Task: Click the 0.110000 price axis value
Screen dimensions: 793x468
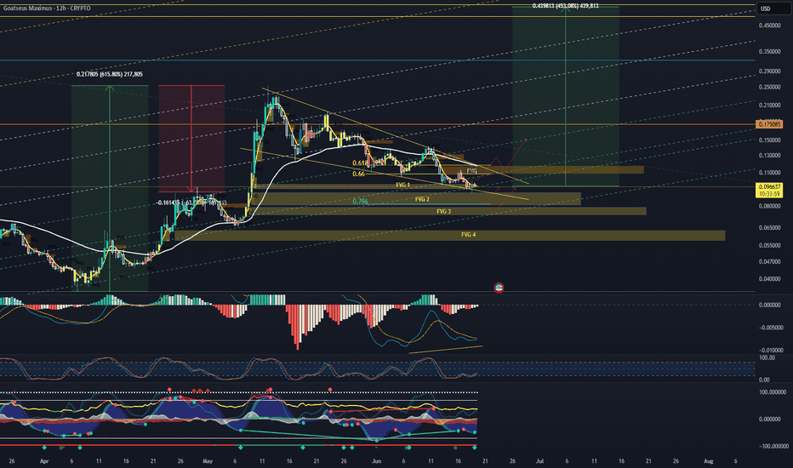Action: (x=769, y=173)
